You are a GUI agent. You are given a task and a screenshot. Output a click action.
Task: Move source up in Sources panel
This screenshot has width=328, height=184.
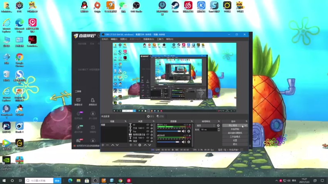(x=145, y=145)
